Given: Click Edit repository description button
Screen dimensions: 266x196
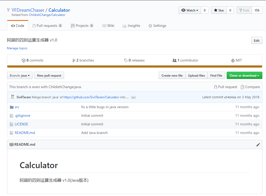Looking at the screenshot, I should pos(257,41).
